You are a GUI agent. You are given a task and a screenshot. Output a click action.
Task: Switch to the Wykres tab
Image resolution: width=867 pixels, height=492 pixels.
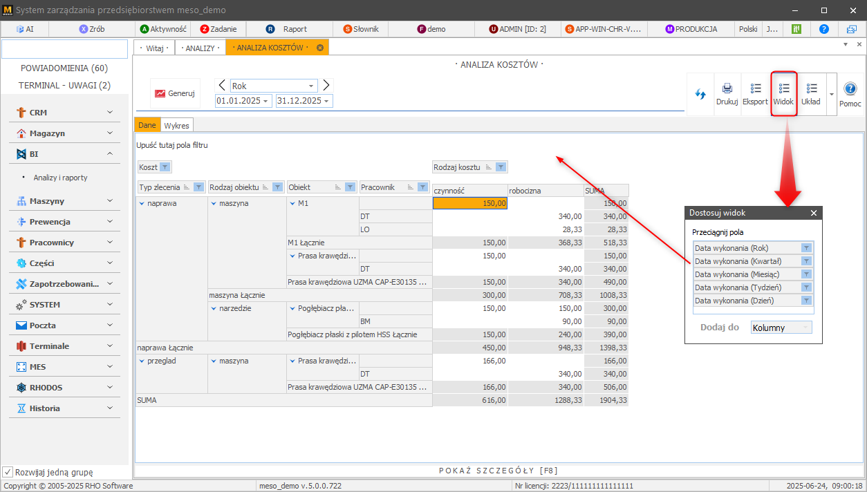[x=176, y=125]
